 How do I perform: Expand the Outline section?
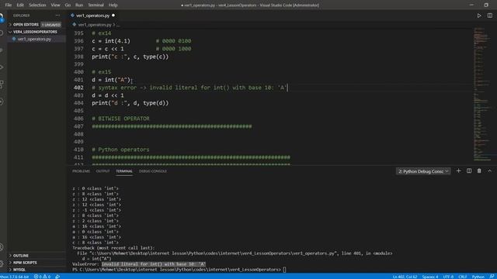pyautogui.click(x=36, y=255)
